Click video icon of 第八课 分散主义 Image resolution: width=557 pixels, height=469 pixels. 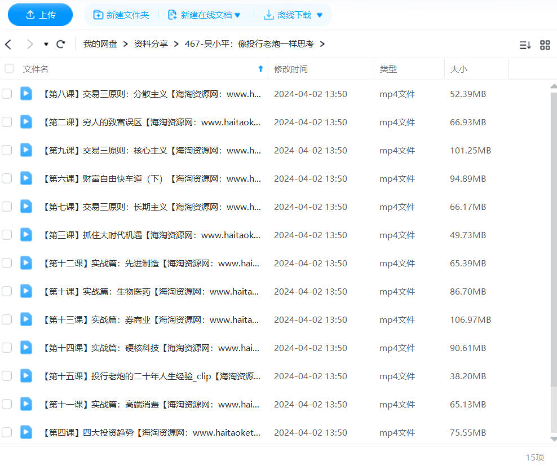26,94
